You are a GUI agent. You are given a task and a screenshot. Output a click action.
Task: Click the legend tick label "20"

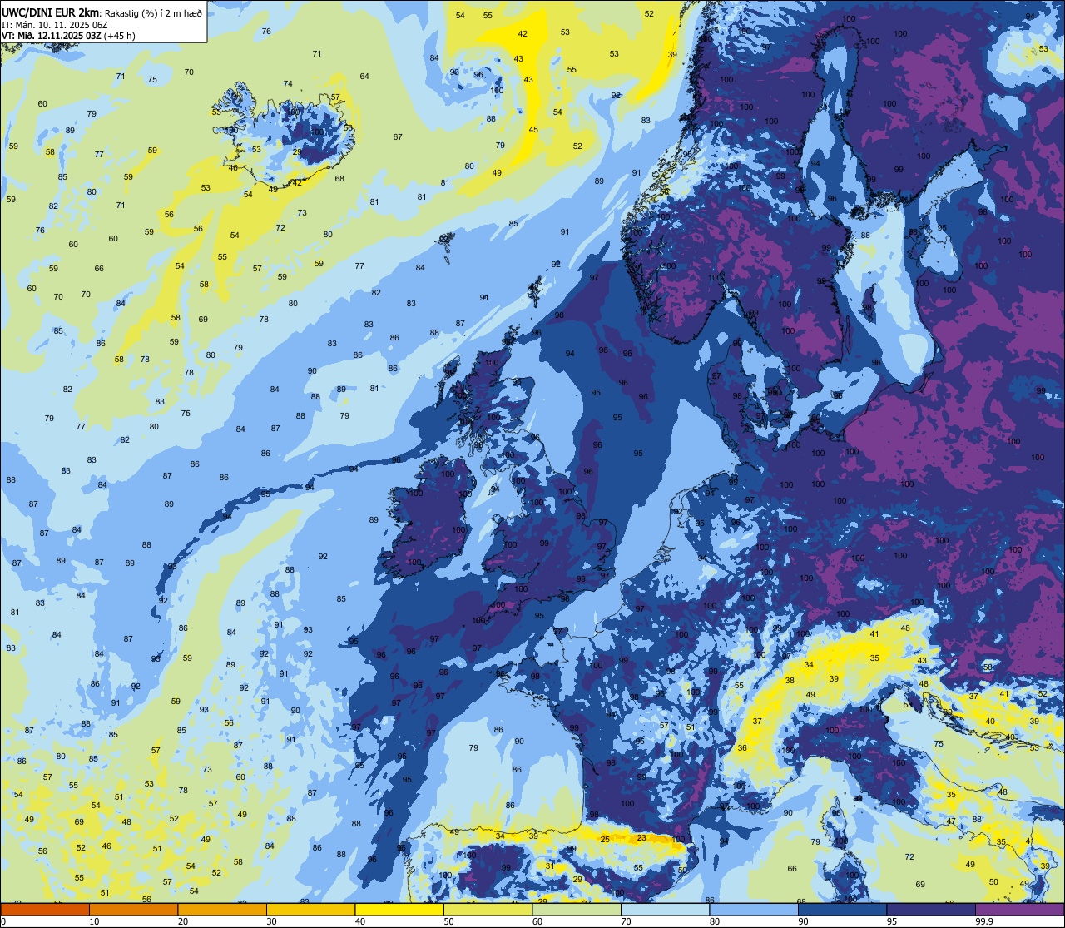(183, 921)
